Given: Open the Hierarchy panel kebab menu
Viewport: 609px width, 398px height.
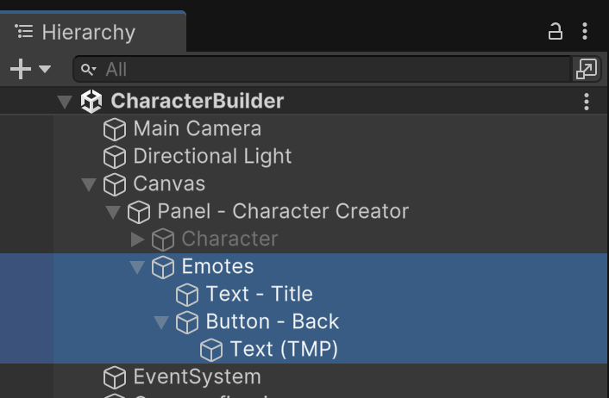Looking at the screenshot, I should pyautogui.click(x=585, y=33).
